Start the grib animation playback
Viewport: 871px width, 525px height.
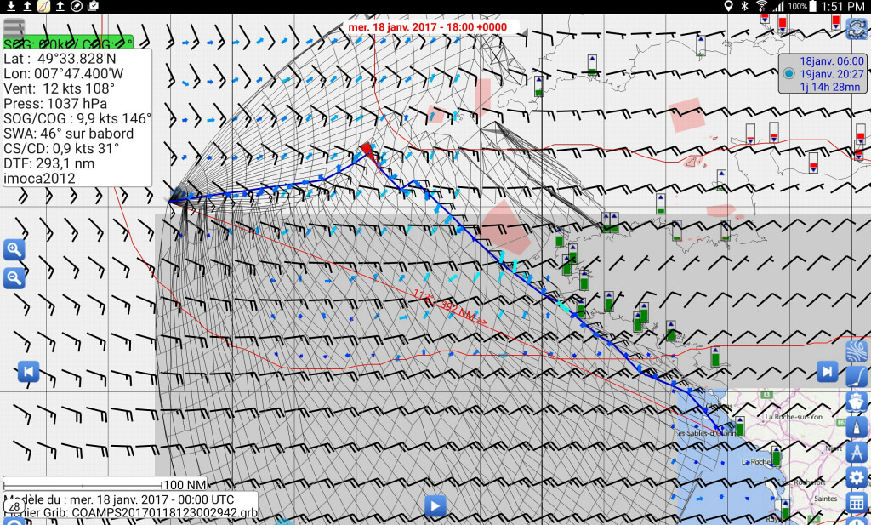(435, 506)
